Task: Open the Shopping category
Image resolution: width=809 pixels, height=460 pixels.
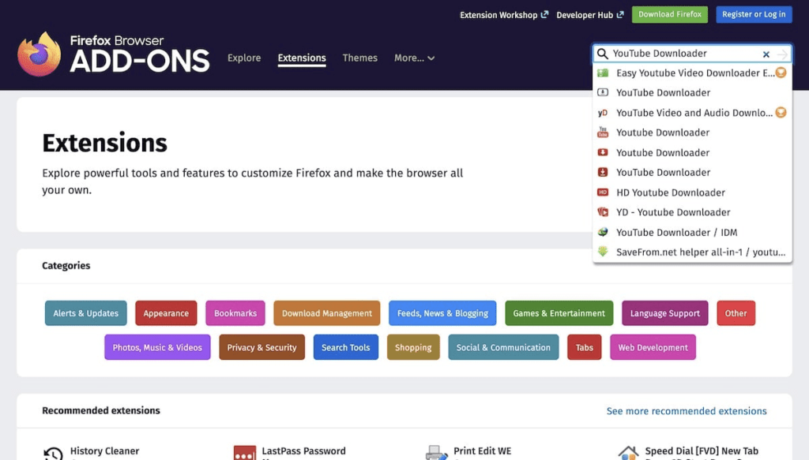Action: coord(413,347)
